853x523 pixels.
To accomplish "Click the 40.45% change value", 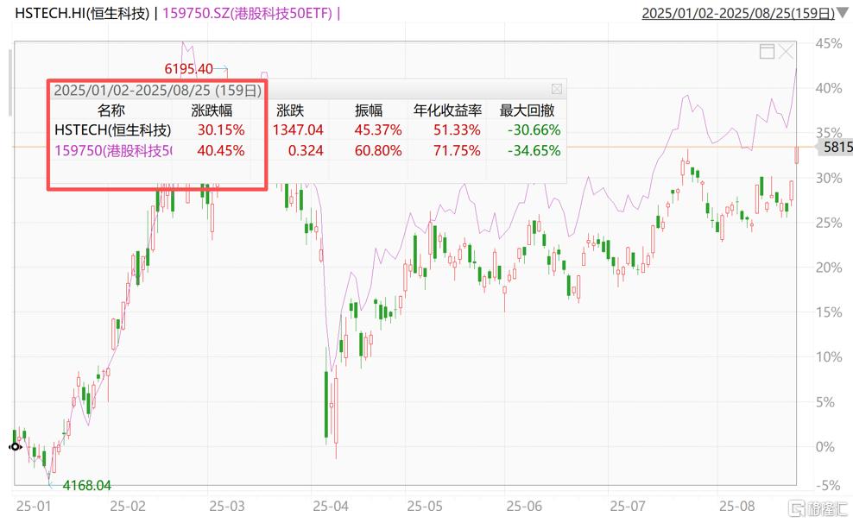I will click(x=221, y=150).
